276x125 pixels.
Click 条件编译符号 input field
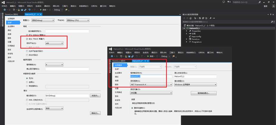coord(67,31)
